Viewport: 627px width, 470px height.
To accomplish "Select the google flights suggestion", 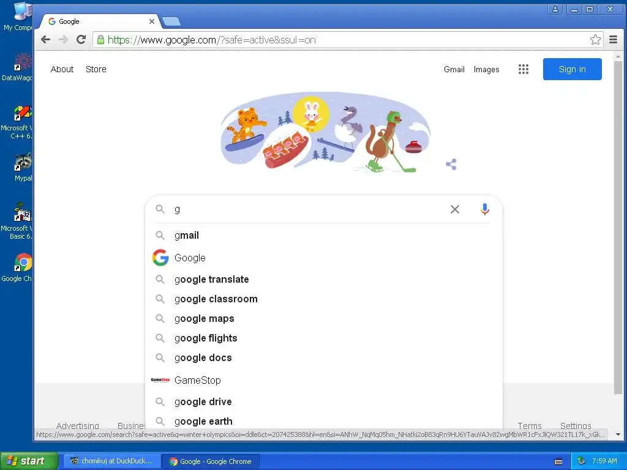I will tap(323, 338).
